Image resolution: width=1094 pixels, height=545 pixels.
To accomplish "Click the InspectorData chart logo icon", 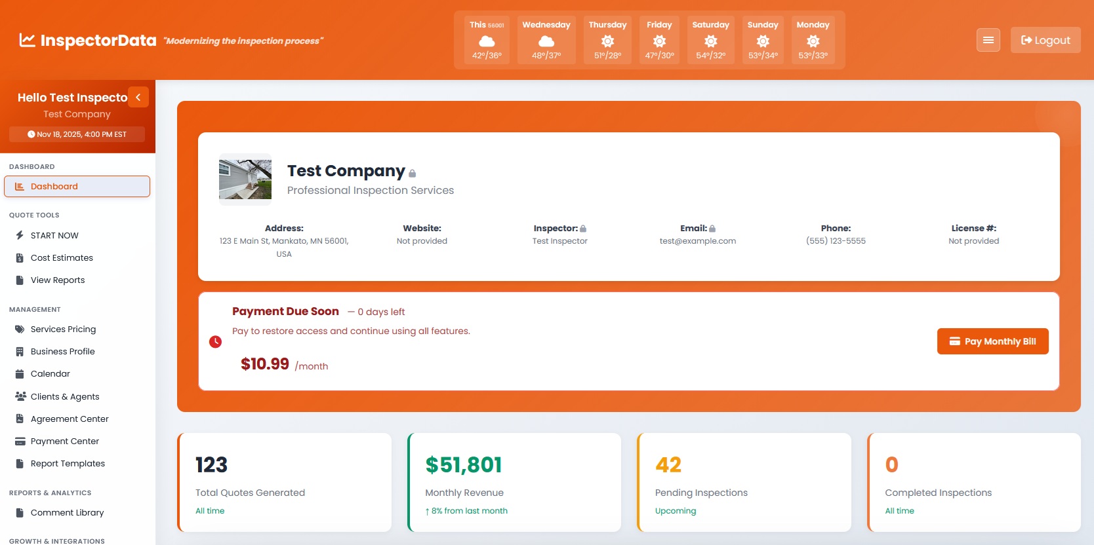I will coord(27,41).
